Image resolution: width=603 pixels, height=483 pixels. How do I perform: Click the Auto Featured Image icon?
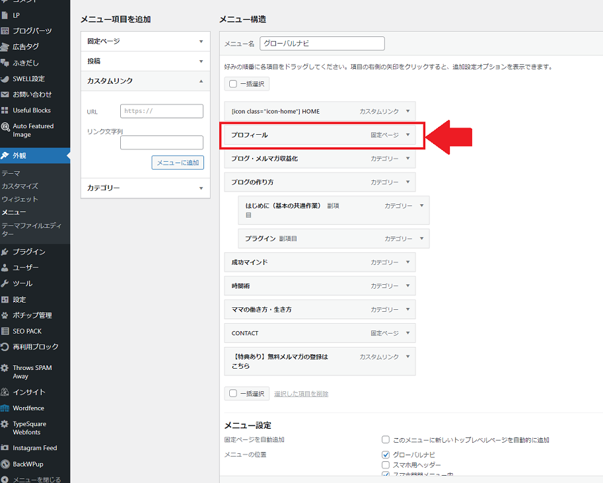pyautogui.click(x=5, y=127)
